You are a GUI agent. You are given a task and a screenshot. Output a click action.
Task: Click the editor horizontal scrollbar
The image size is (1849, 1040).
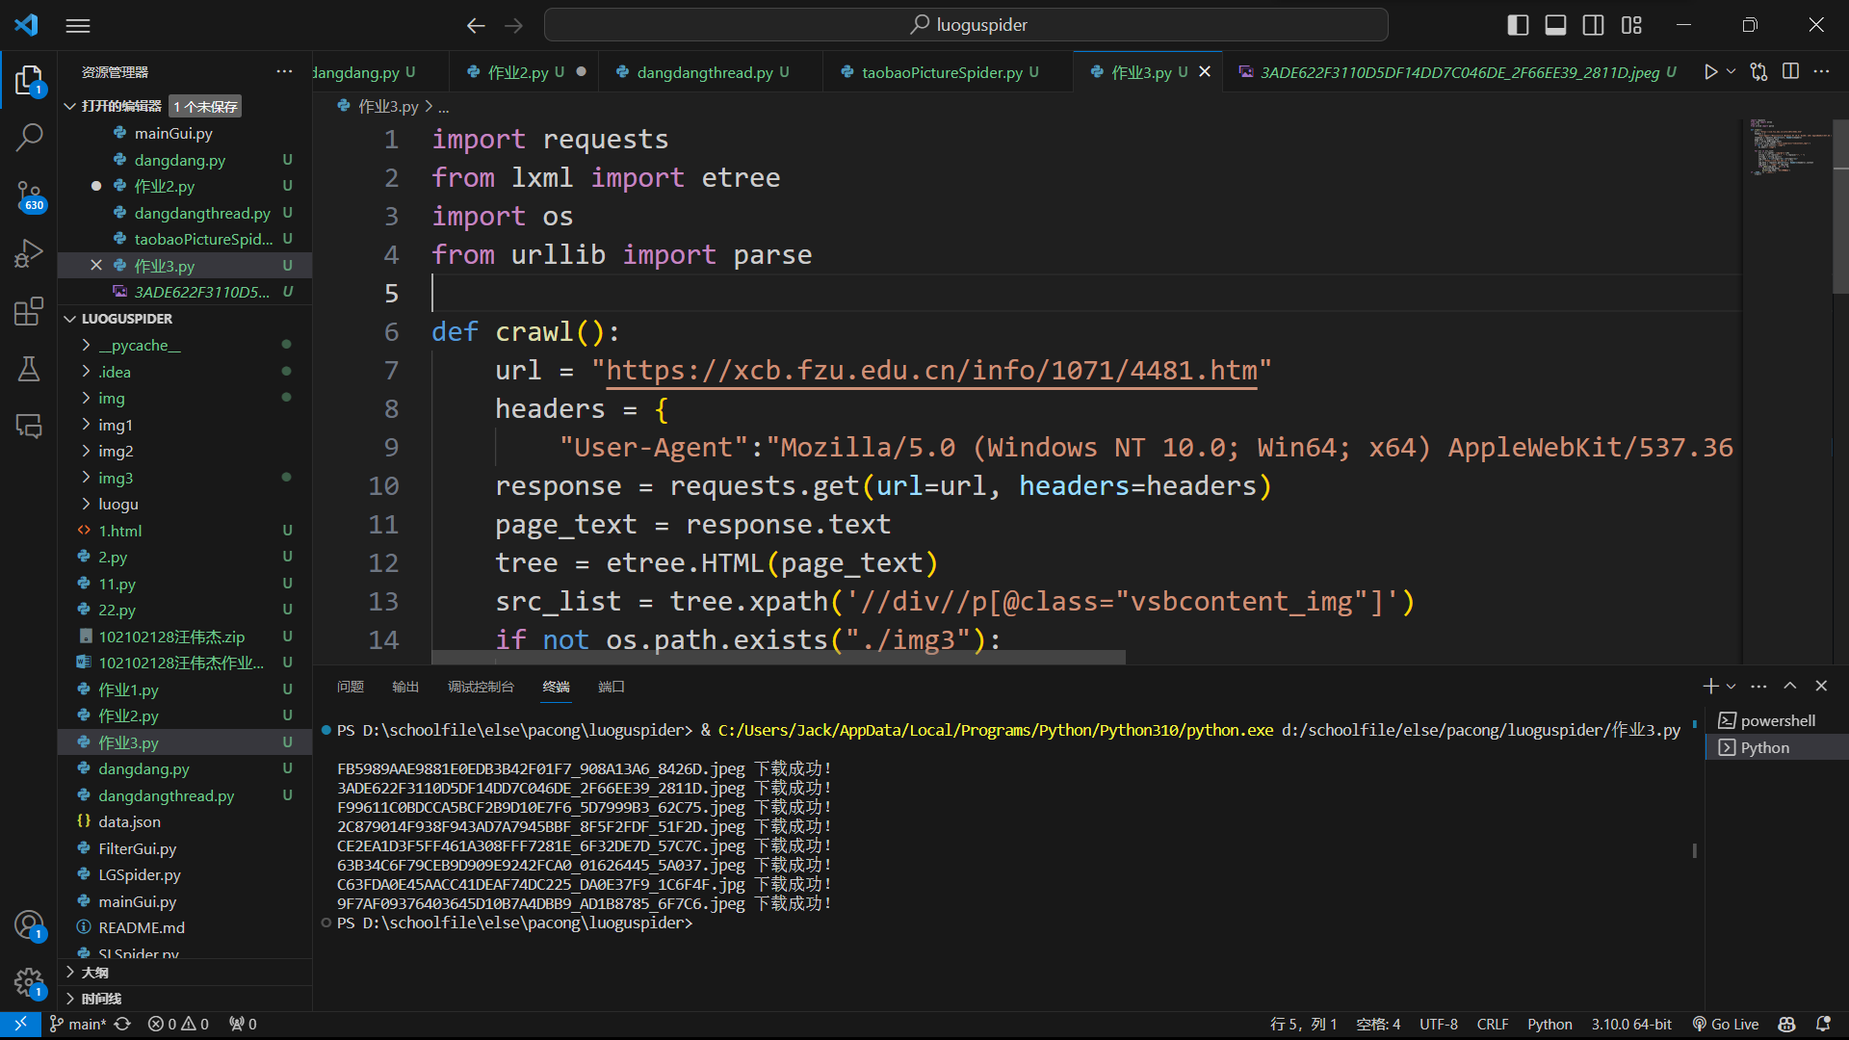tap(778, 657)
